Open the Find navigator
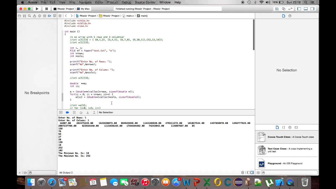The width and height of the screenshot is (336, 189). tap(29, 16)
